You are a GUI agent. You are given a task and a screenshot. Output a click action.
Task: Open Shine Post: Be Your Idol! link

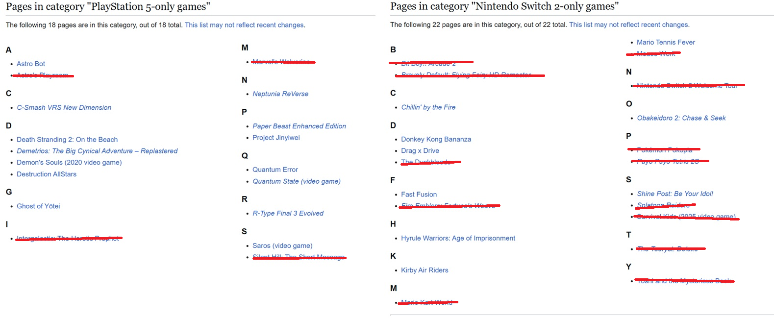click(x=675, y=194)
